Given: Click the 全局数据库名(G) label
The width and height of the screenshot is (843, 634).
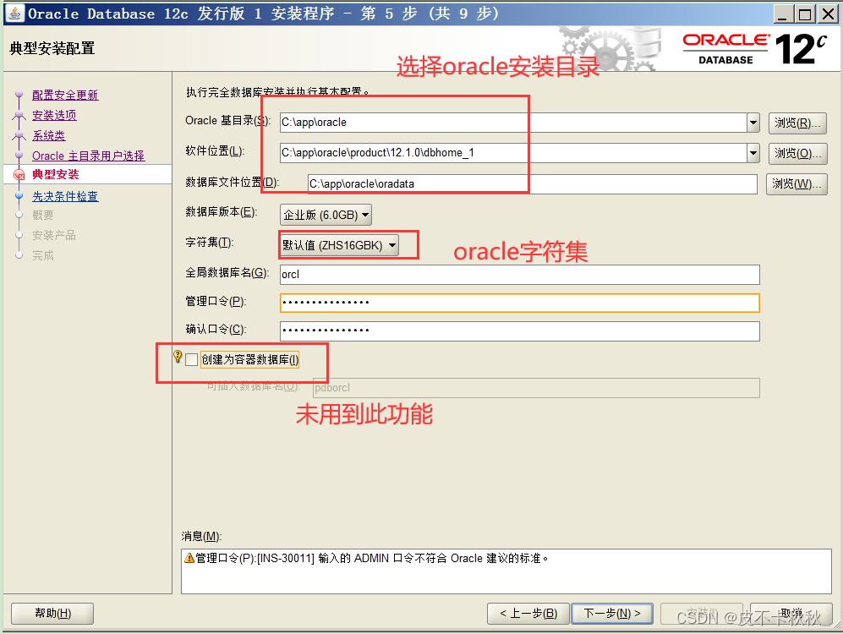Looking at the screenshot, I should tap(227, 273).
